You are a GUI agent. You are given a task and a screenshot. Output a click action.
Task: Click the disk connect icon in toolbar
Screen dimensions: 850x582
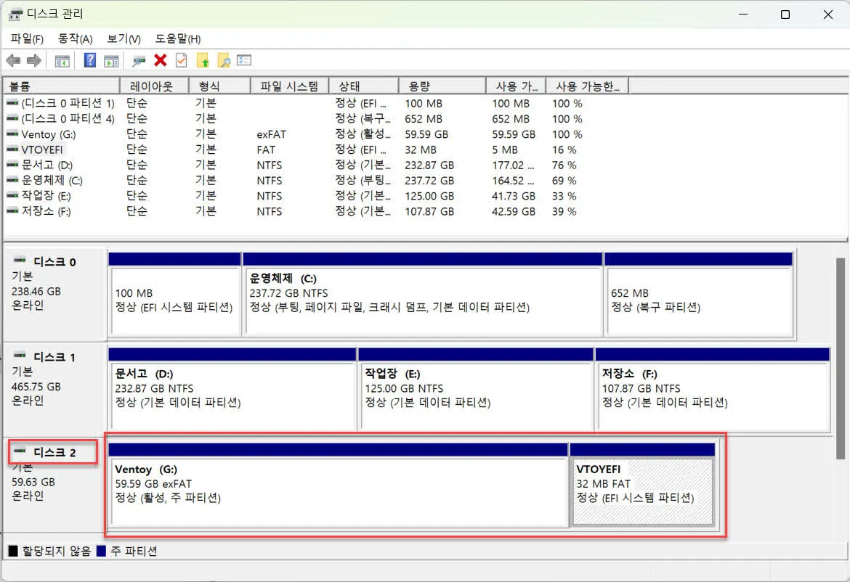[139, 61]
